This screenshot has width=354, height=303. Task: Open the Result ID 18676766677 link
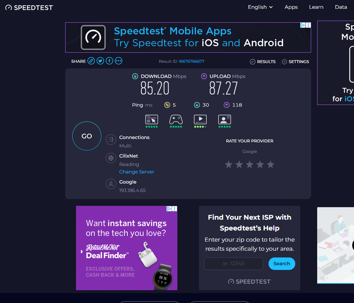pos(192,61)
